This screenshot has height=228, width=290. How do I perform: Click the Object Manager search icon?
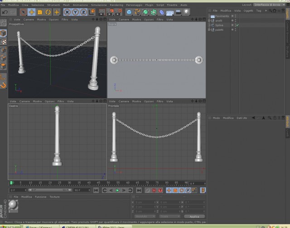[271, 10]
